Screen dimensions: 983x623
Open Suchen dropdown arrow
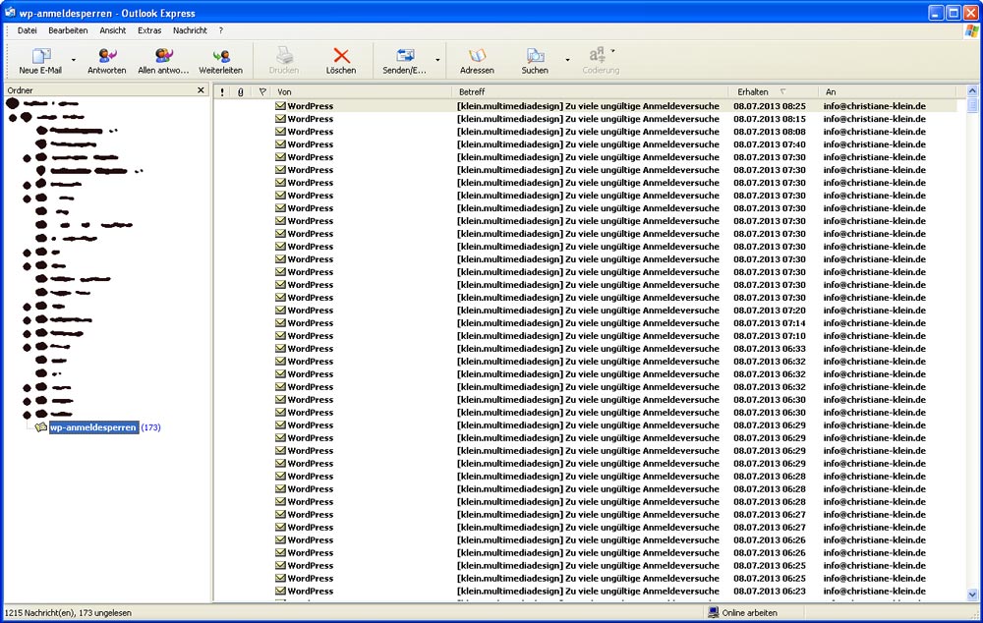[x=567, y=60]
